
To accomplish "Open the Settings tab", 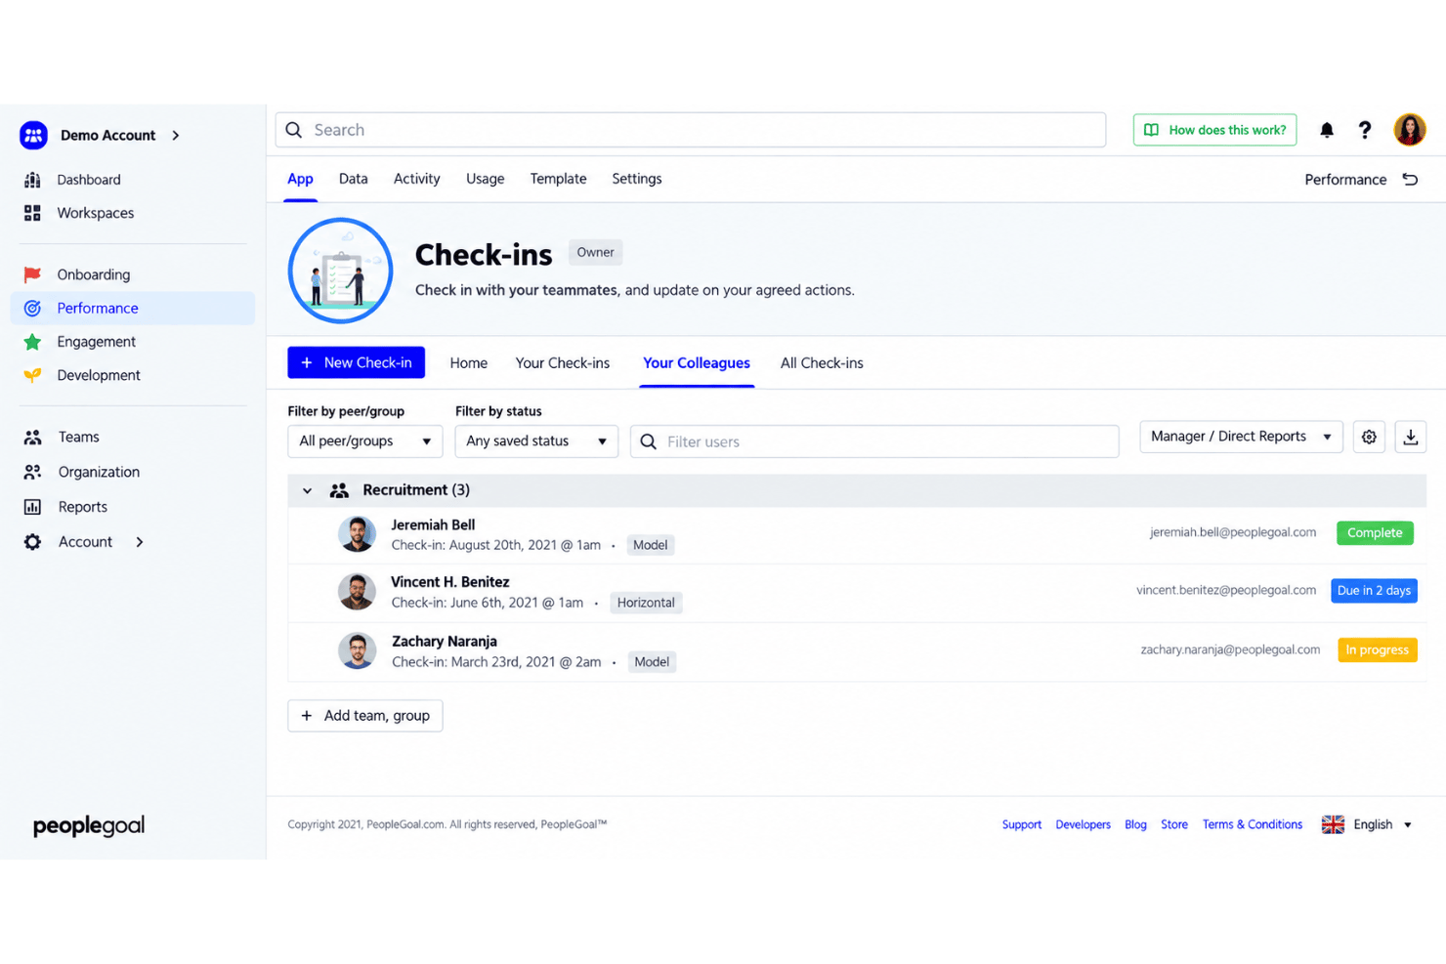I will coord(636,179).
